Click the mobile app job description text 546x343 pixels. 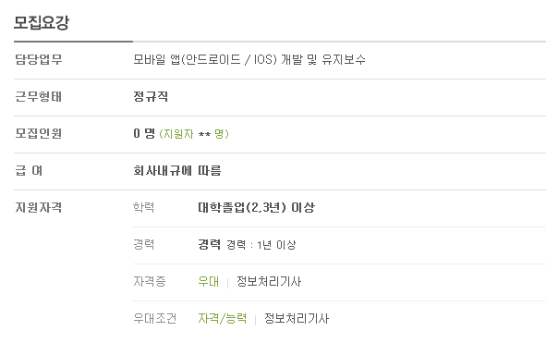point(249,59)
